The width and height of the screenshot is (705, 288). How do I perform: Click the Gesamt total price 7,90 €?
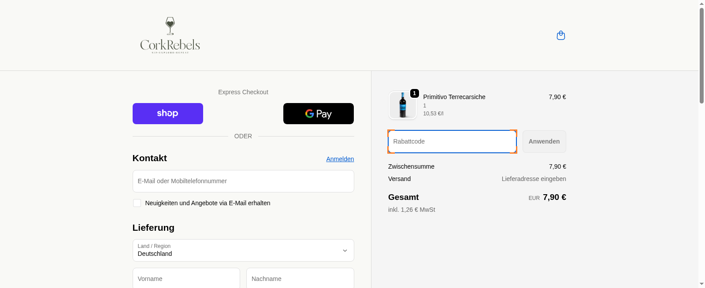(x=554, y=197)
